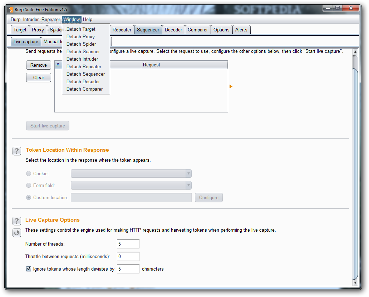Image resolution: width=369 pixels, height=297 pixels.
Task: Open the Repeater menu in menu bar
Action: pyautogui.click(x=51, y=20)
